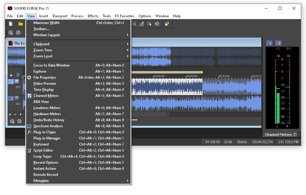Select the Zoom tool in the toolbar
Viewport: 306px width, 195px height.
[134, 24]
